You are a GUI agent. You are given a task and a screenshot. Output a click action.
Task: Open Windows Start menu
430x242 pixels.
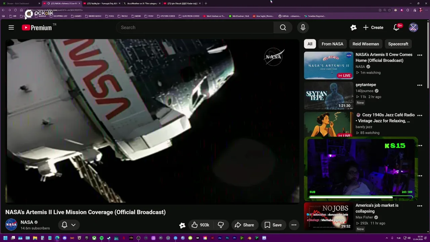pos(5,238)
